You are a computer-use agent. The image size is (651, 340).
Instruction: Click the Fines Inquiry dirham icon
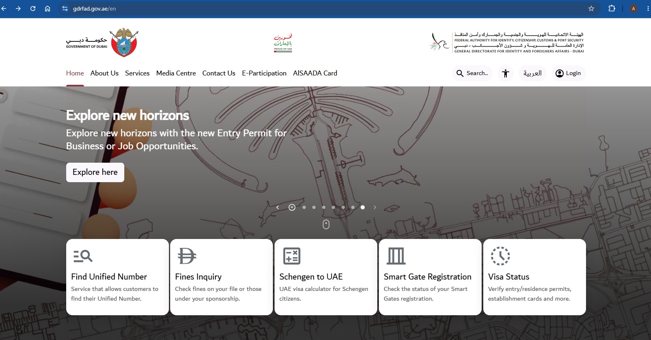(187, 256)
